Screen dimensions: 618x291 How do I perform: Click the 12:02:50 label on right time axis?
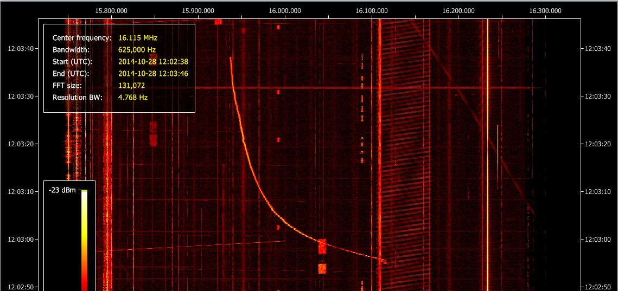597,287
